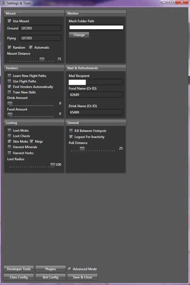Check Kill Between Hotspots
Image resolution: width=190 pixels, height=285 pixels.
click(x=71, y=131)
